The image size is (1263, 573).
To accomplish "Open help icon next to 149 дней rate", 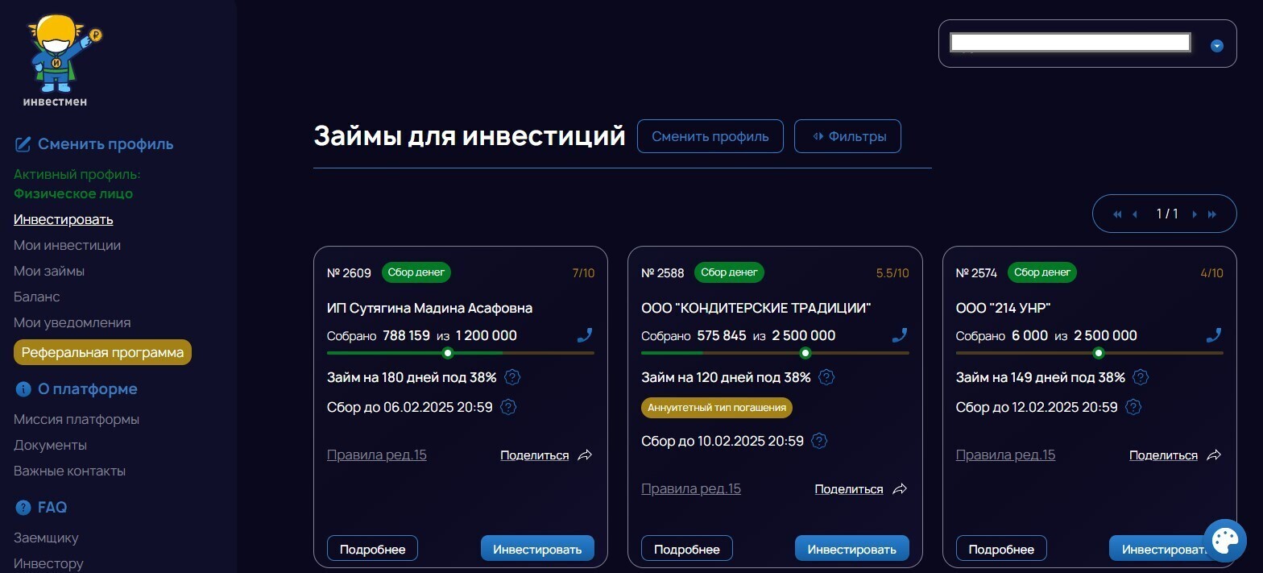I will (x=1141, y=377).
